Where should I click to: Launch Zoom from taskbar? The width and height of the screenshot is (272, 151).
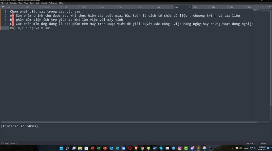pyautogui.click(x=124, y=148)
